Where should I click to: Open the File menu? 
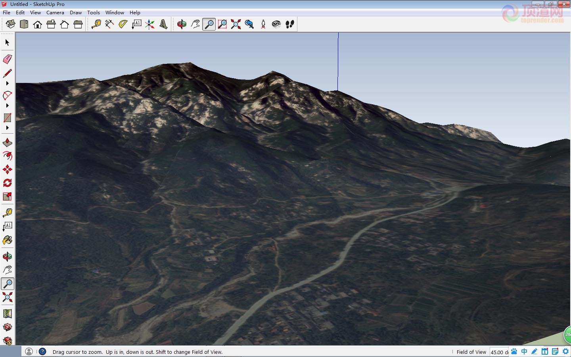click(6, 12)
